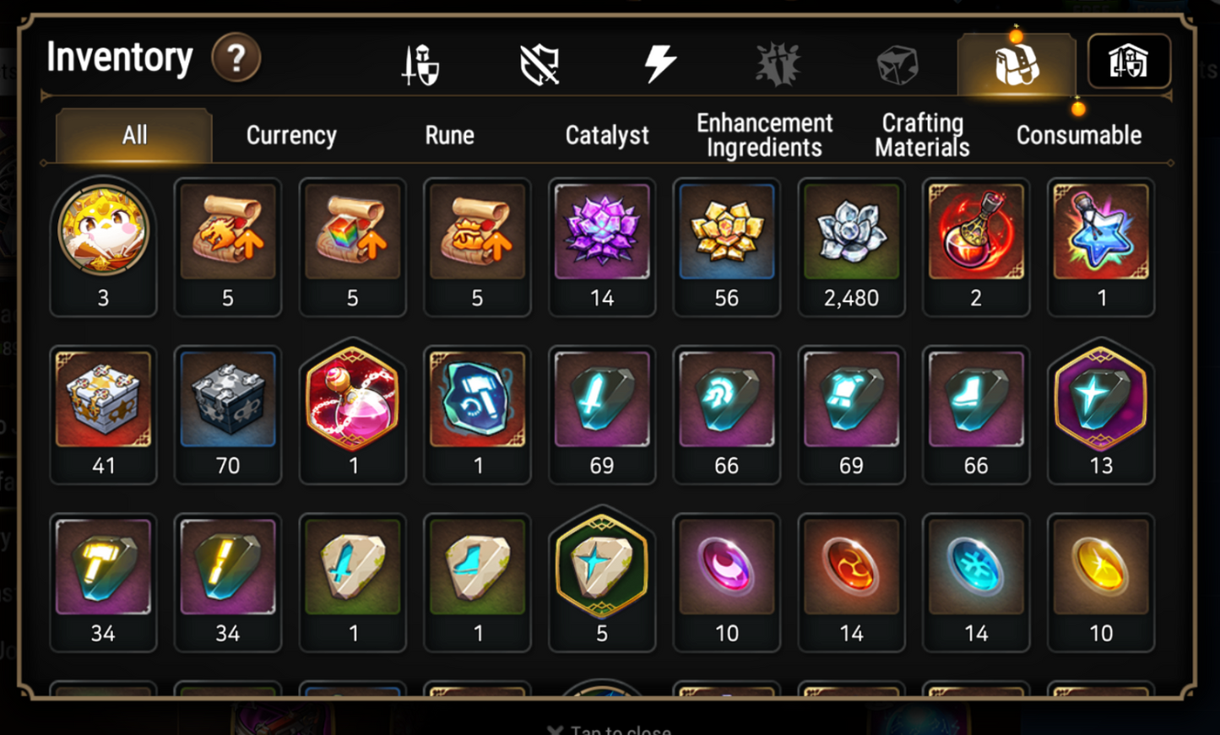Switch to the Currency tab
Screen dimensions: 1220x735
291,135
